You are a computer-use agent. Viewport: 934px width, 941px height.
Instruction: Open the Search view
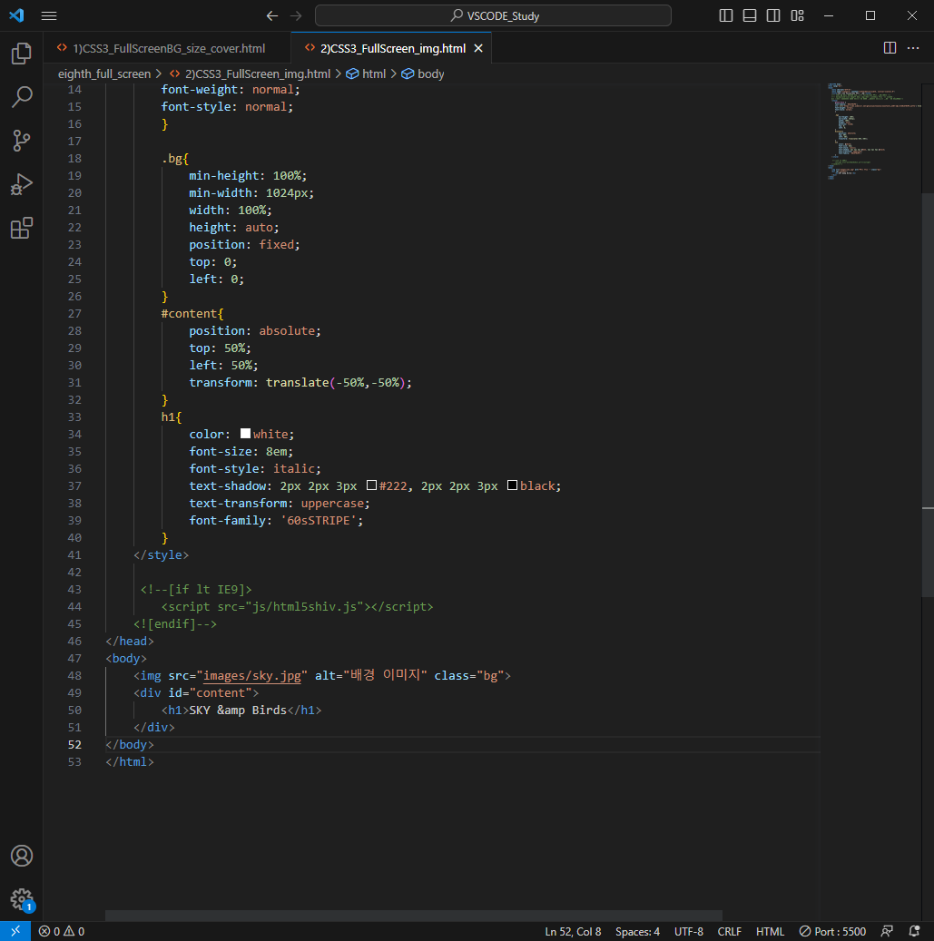tap(22, 96)
